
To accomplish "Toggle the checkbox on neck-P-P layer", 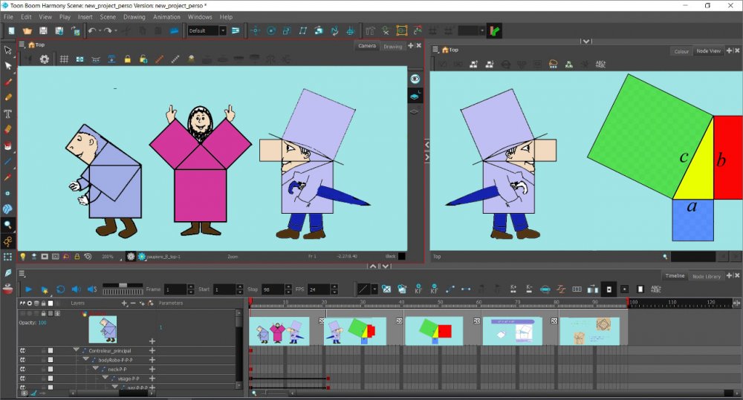I will pyautogui.click(x=51, y=369).
